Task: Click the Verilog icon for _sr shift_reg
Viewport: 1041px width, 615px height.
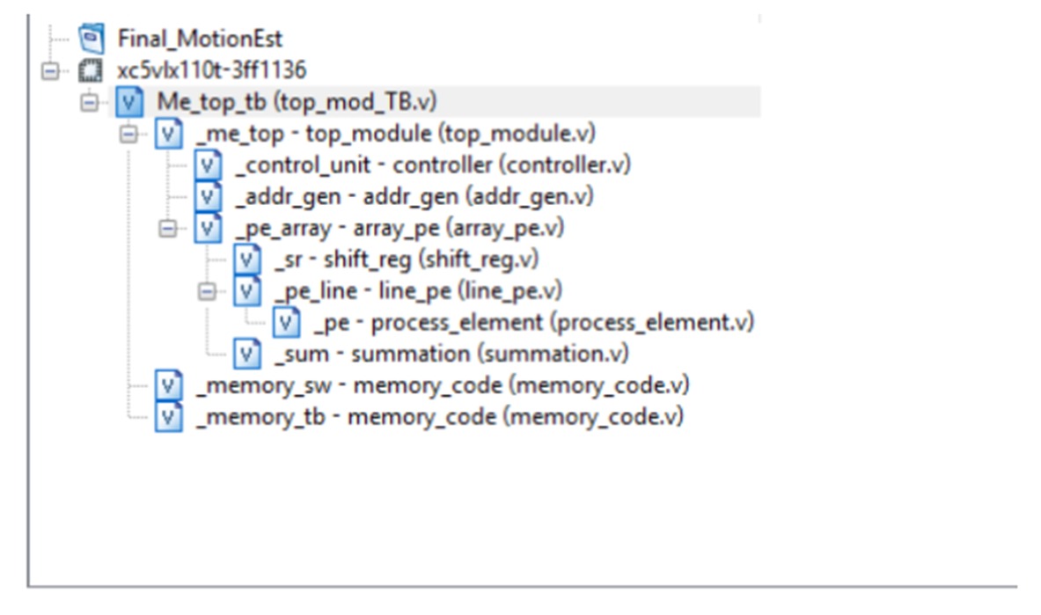Action: pyautogui.click(x=245, y=260)
